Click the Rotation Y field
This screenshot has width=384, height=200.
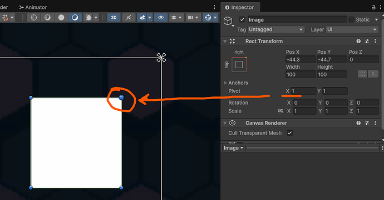(x=336, y=102)
